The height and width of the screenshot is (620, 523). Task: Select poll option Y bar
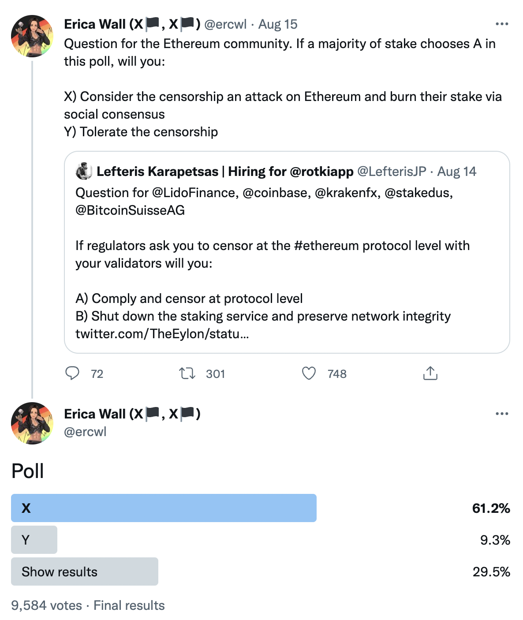pos(34,540)
